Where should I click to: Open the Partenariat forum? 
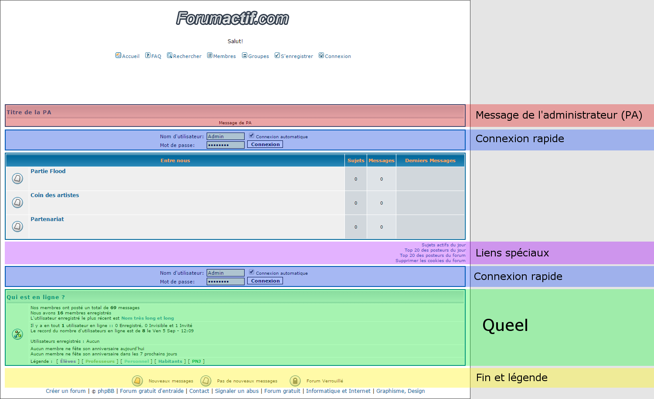[x=47, y=219]
